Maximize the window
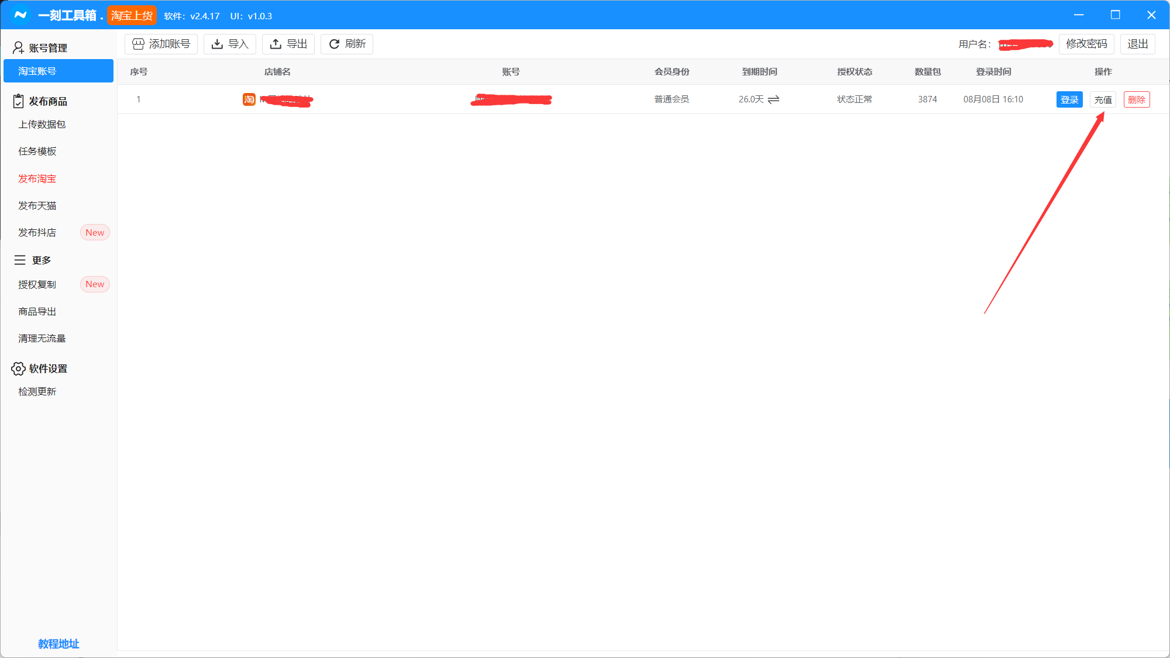Viewport: 1170px width, 658px height. click(x=1116, y=15)
